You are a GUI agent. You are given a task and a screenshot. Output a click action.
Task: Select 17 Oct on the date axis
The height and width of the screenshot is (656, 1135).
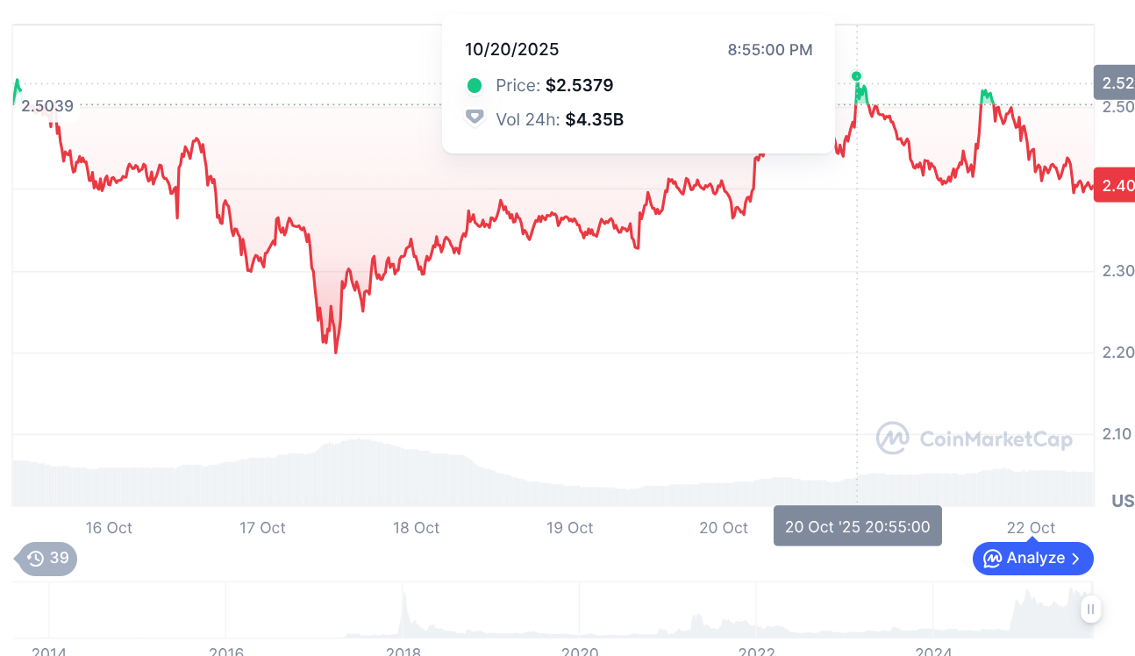click(262, 528)
